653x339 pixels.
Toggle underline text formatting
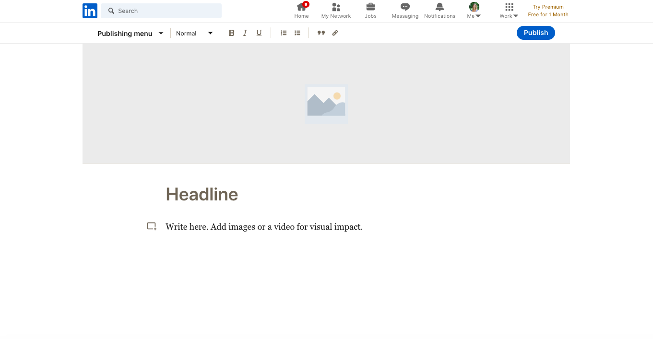pyautogui.click(x=259, y=33)
